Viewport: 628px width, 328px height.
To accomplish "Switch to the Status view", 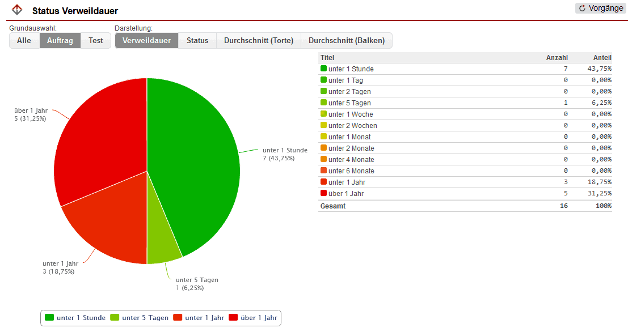I will 197,41.
